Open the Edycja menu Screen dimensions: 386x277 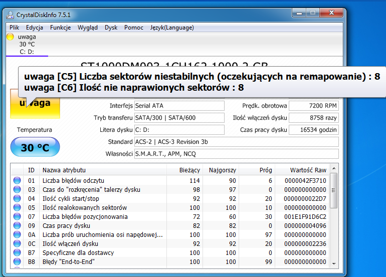coord(35,28)
